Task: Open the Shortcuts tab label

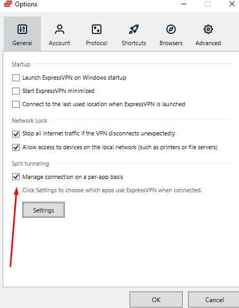Action: (134, 43)
